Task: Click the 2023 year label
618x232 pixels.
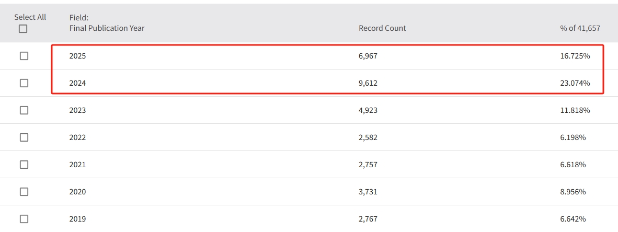Action: pyautogui.click(x=77, y=110)
